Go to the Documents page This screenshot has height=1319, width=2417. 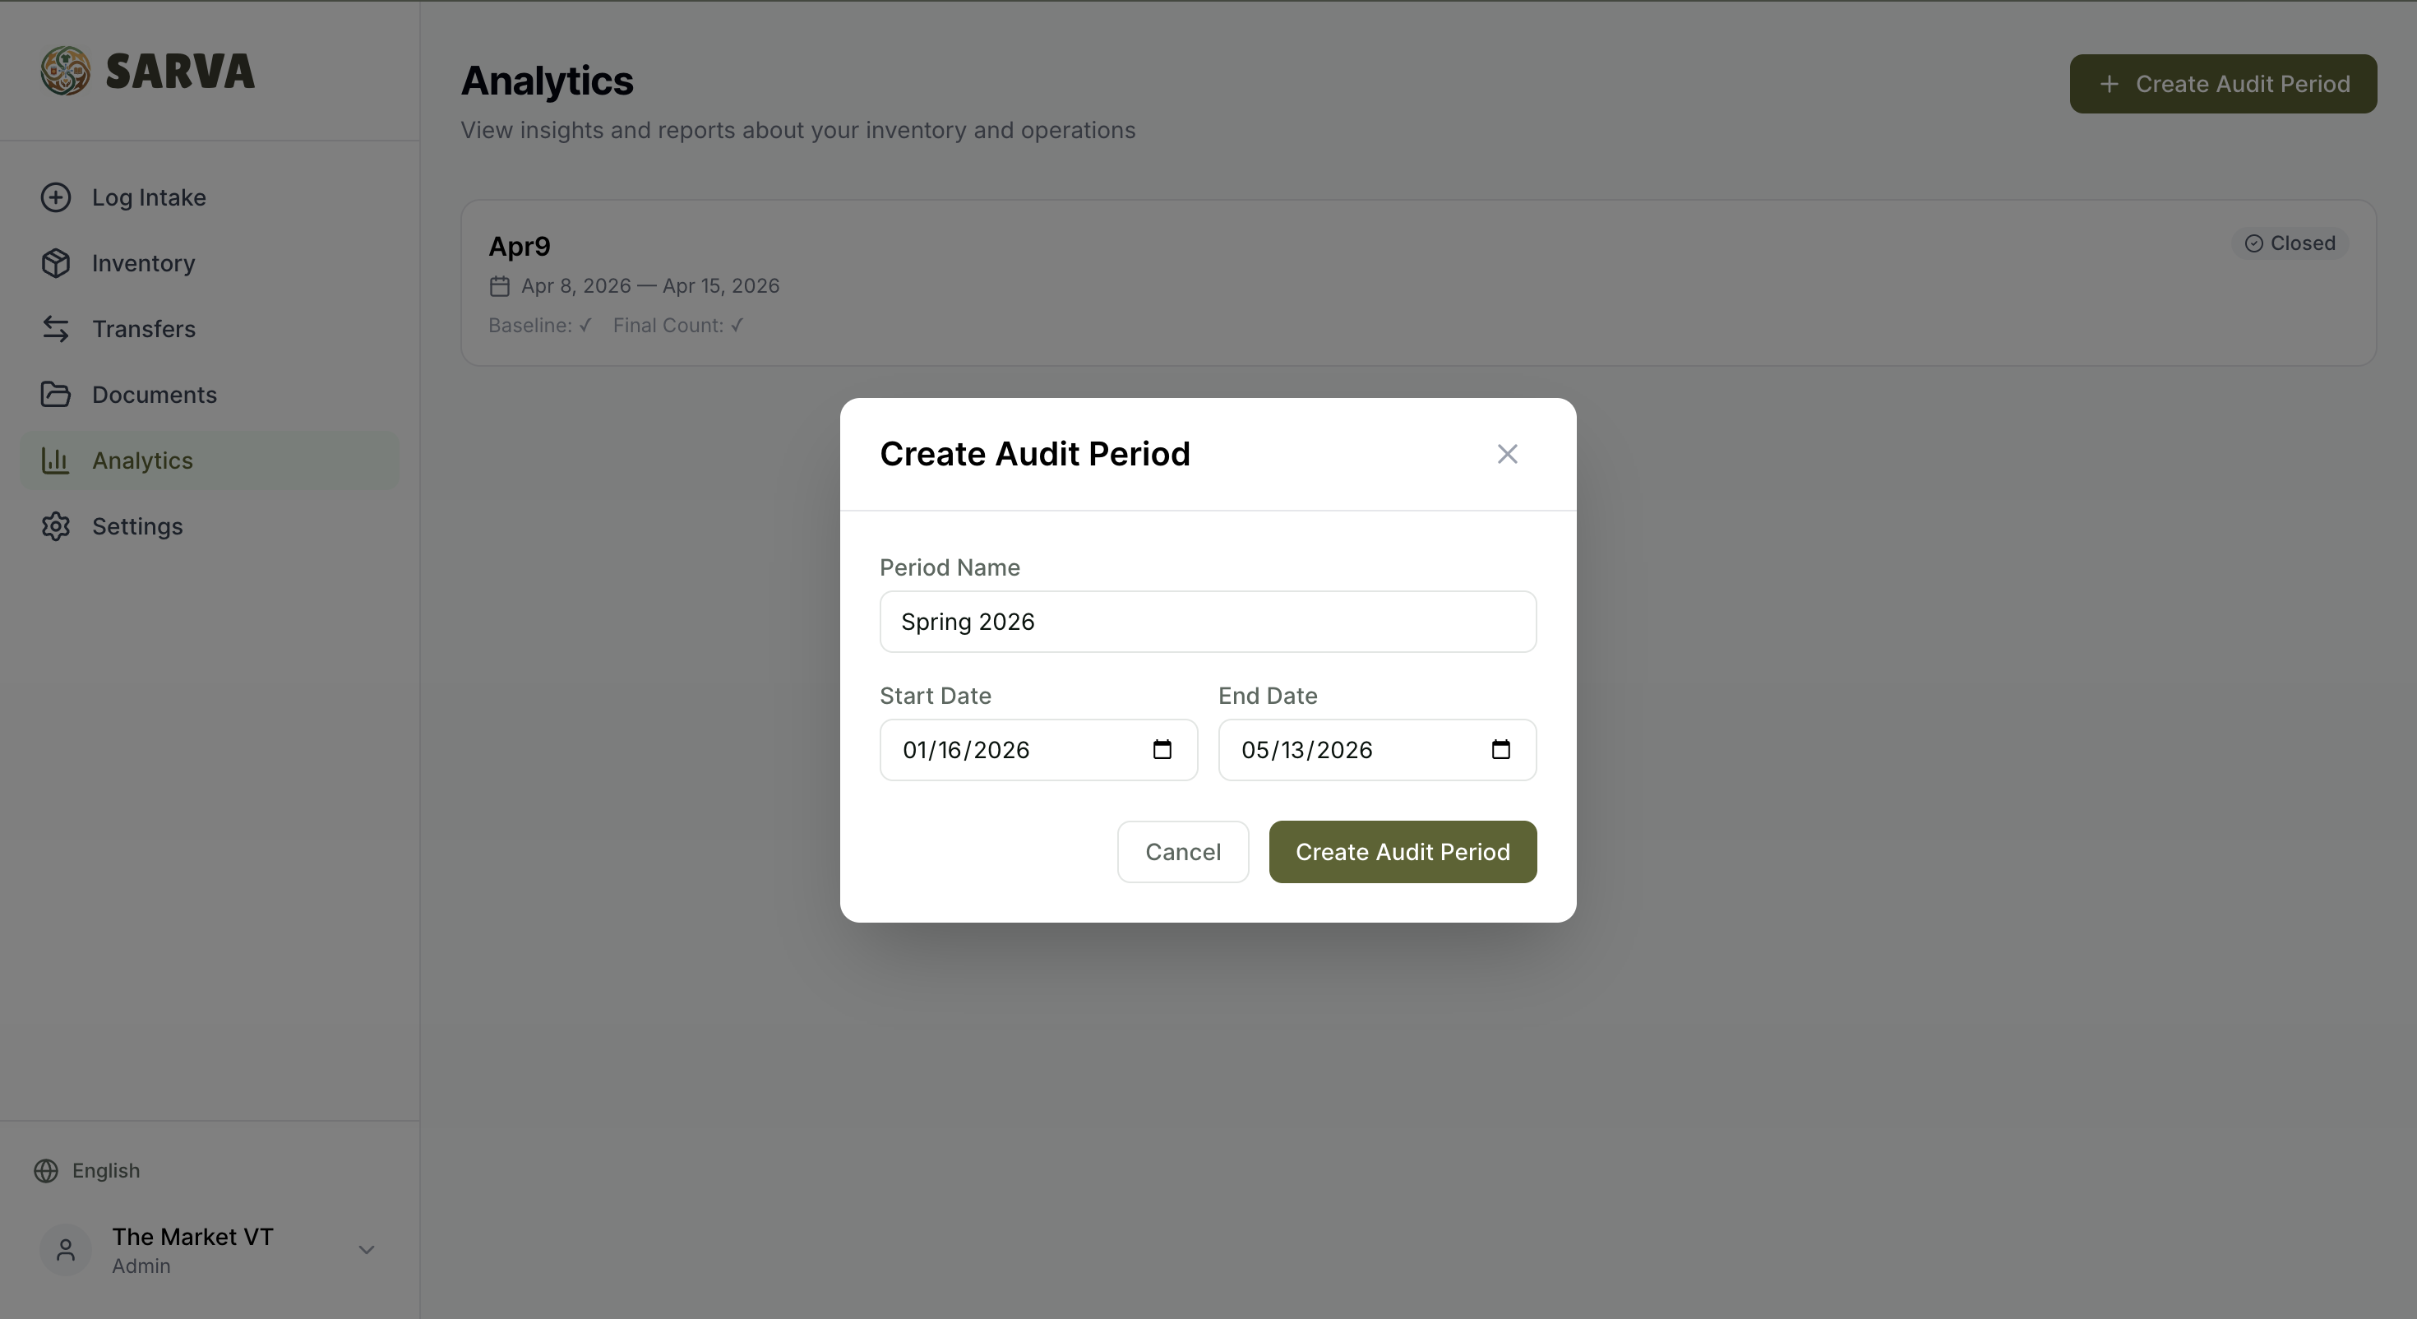154,394
